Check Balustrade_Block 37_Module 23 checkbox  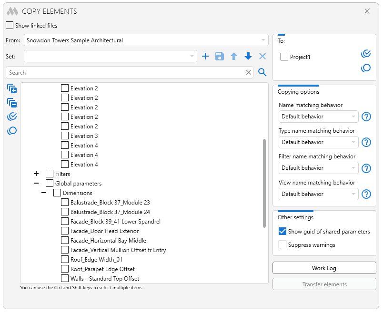64,202
